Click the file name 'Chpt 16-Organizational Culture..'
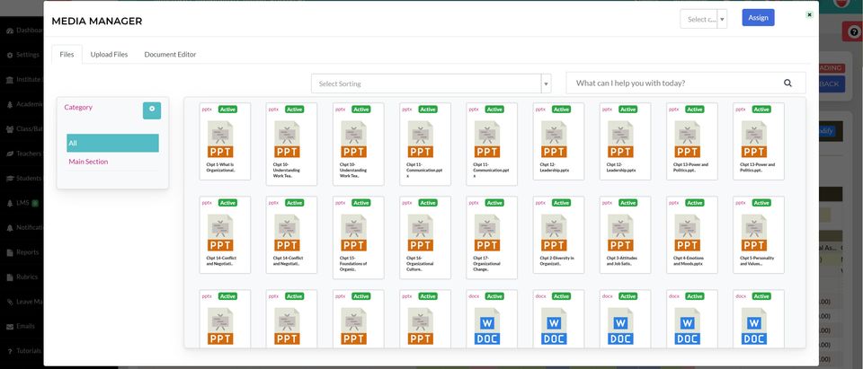 pos(421,263)
